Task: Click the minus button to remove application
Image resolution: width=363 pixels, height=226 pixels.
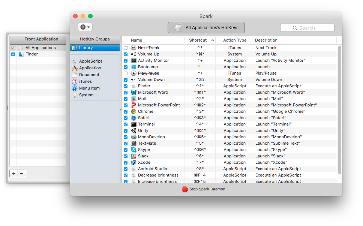Action: pyautogui.click(x=22, y=174)
